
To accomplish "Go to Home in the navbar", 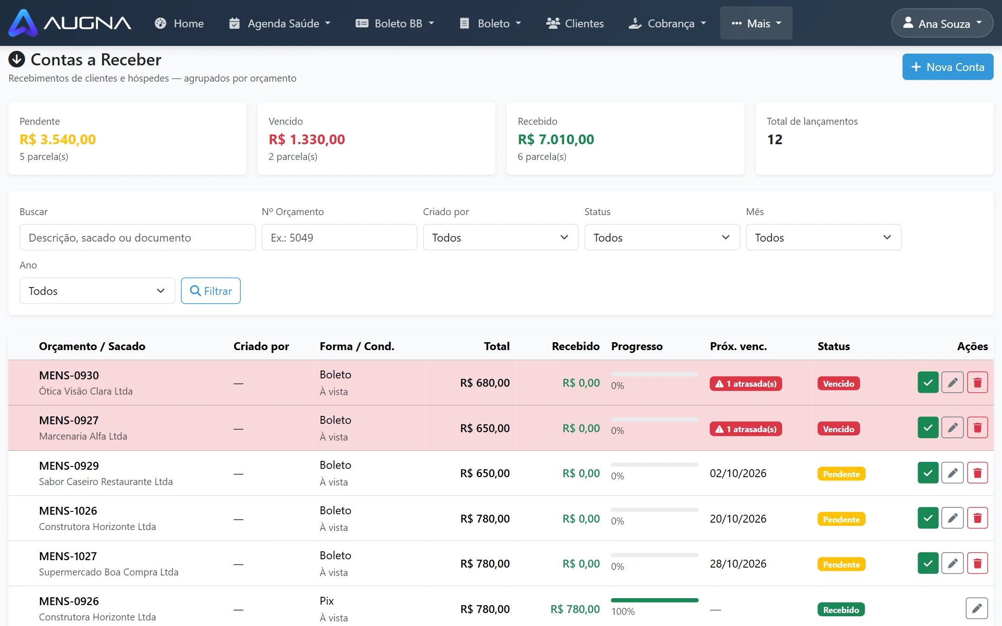I will point(179,23).
